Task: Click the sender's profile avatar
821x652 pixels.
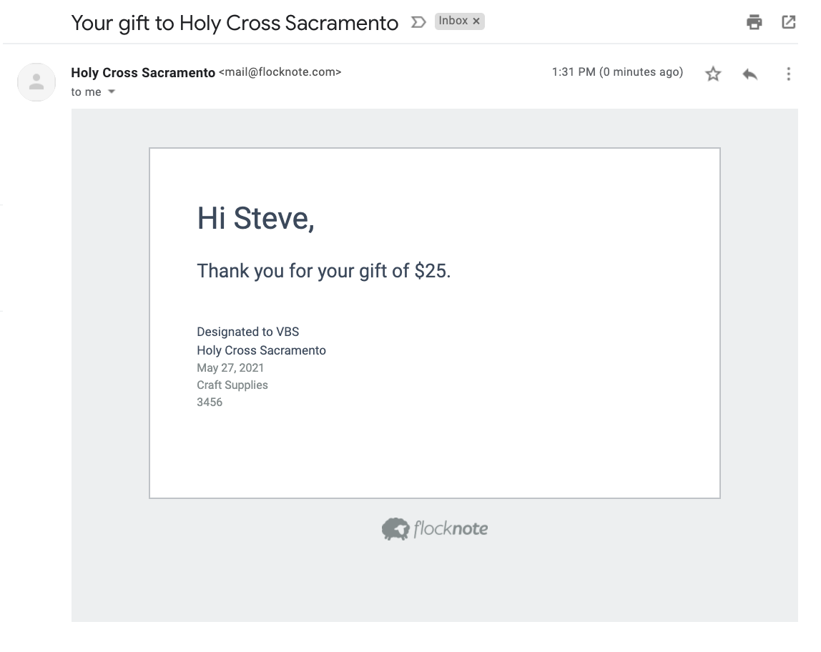Action: pos(36,82)
